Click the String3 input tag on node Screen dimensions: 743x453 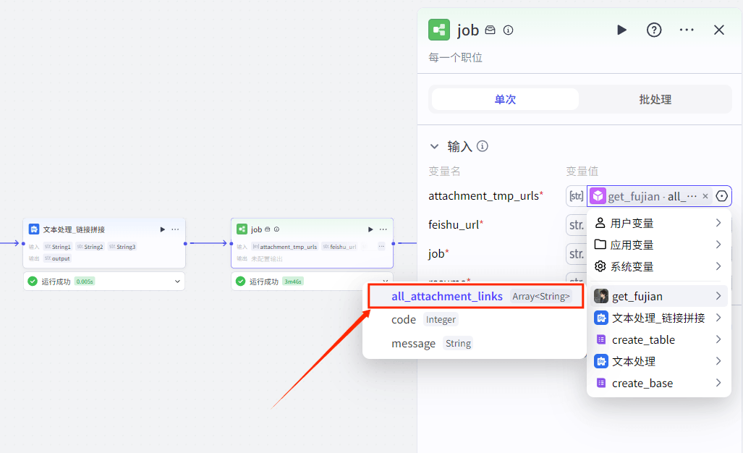pyautogui.click(x=122, y=247)
